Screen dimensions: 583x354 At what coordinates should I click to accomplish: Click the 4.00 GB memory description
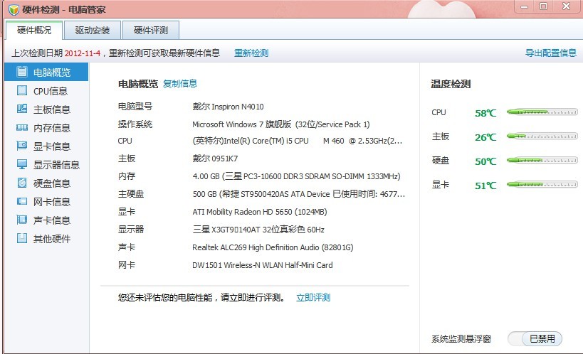(296, 176)
